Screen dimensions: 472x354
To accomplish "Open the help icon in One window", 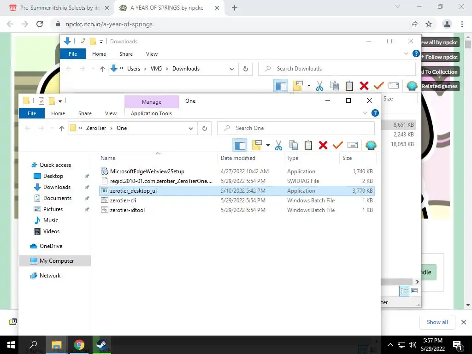I will coord(375,113).
